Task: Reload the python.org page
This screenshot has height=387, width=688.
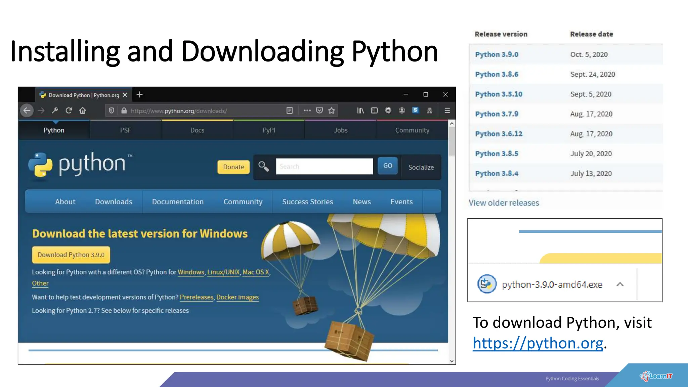Action: click(69, 111)
